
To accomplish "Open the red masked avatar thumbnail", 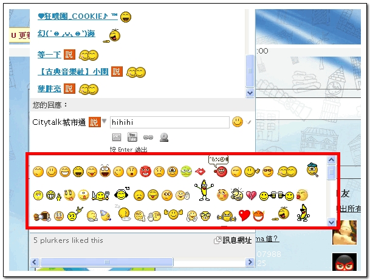I will pos(344,262).
